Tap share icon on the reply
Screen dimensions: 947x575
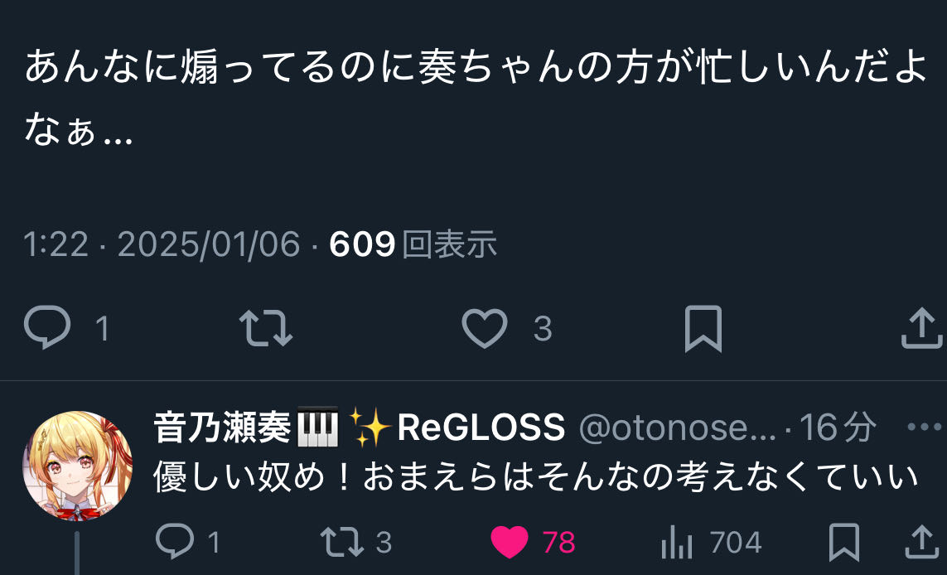[x=921, y=542]
